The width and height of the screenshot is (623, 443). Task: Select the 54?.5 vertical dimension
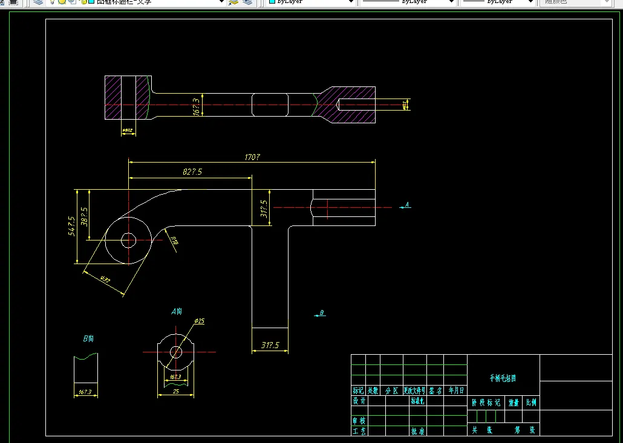click(x=71, y=226)
